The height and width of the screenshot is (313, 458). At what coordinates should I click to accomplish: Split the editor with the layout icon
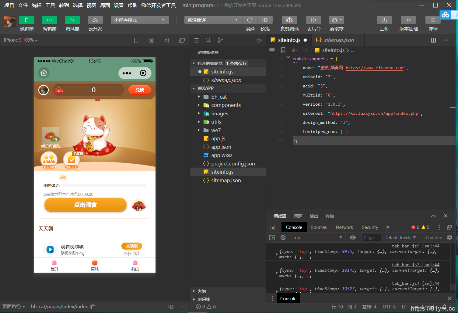(433, 40)
